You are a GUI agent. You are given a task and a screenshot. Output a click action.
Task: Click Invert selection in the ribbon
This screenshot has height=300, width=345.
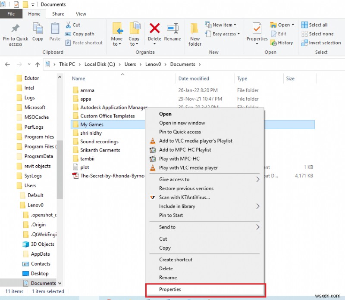click(x=321, y=43)
